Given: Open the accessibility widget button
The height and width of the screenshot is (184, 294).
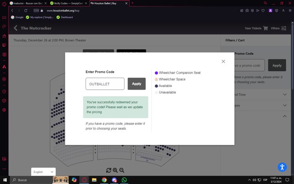Looking at the screenshot, I should [282, 167].
